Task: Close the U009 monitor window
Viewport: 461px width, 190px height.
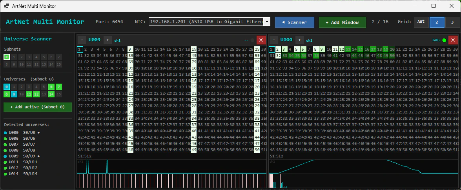Action: pos(261,40)
